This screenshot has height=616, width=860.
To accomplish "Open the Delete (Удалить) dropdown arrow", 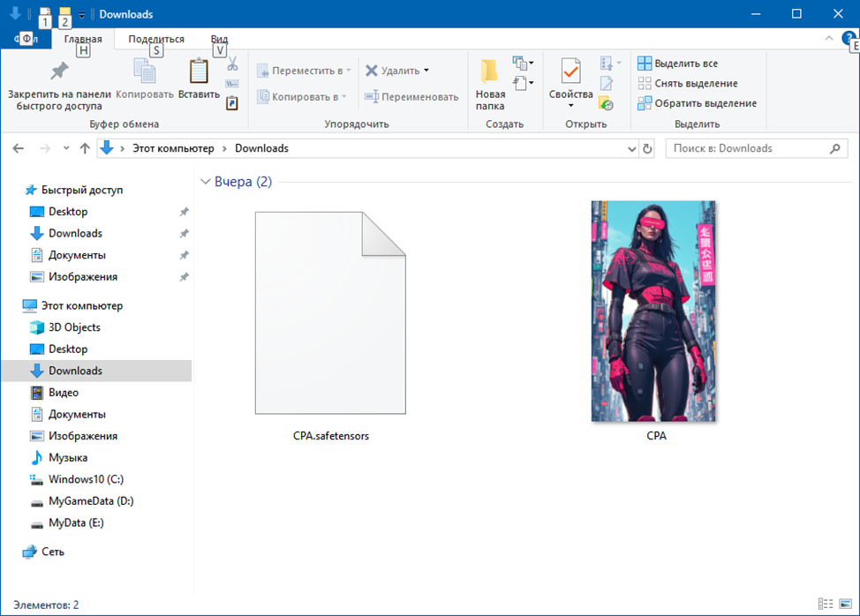I will pyautogui.click(x=426, y=71).
